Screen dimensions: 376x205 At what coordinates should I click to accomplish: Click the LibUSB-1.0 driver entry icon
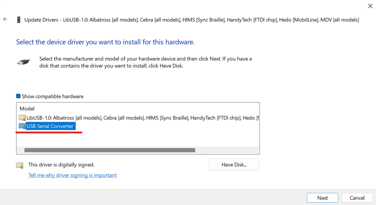22,118
